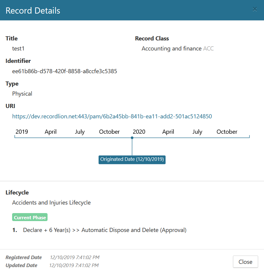Click Accidents and Injuries Lifecycle name
This screenshot has width=264, height=273.
click(51, 202)
